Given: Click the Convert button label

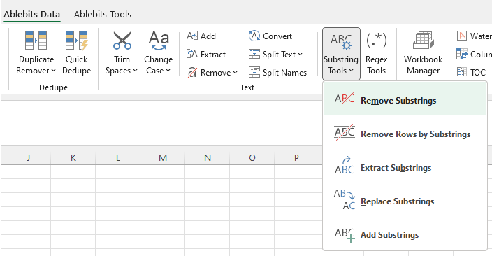Looking at the screenshot, I should coord(277,36).
